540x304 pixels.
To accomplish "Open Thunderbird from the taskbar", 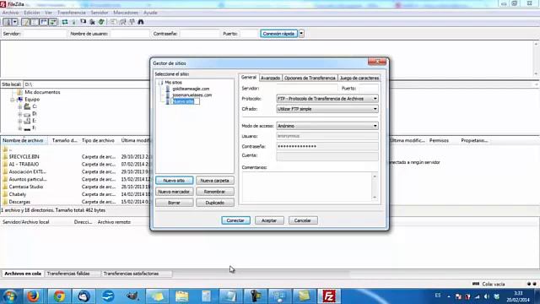I will [84, 296].
